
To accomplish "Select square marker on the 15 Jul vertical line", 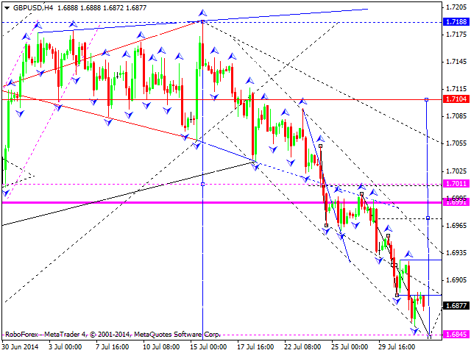I will (202, 184).
